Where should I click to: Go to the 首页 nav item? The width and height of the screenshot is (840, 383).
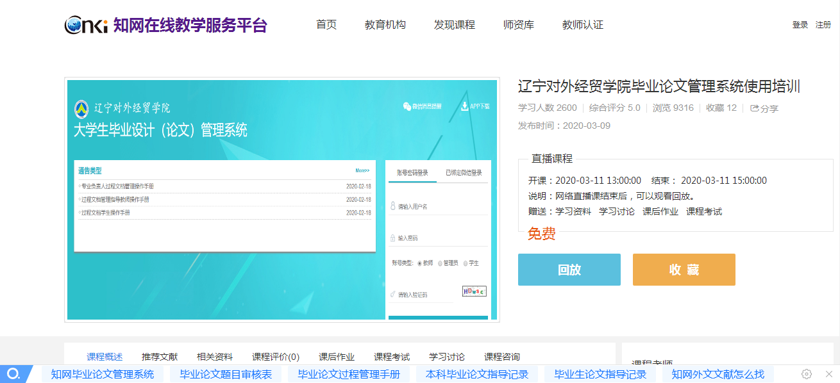326,25
